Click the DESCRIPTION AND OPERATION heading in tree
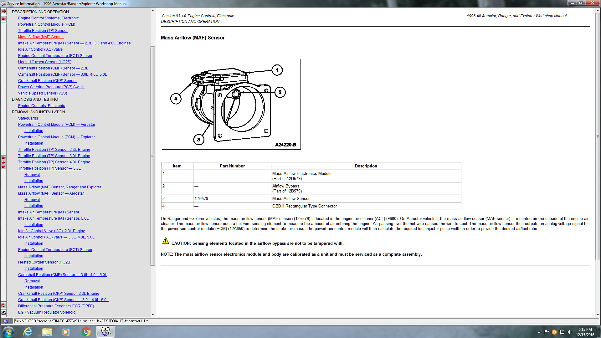This screenshot has height=338, width=601. coord(40,12)
